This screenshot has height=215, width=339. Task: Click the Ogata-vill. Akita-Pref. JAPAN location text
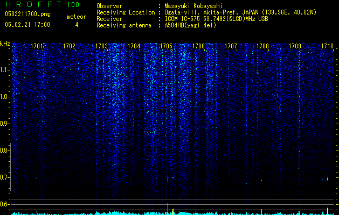pyautogui.click(x=240, y=12)
